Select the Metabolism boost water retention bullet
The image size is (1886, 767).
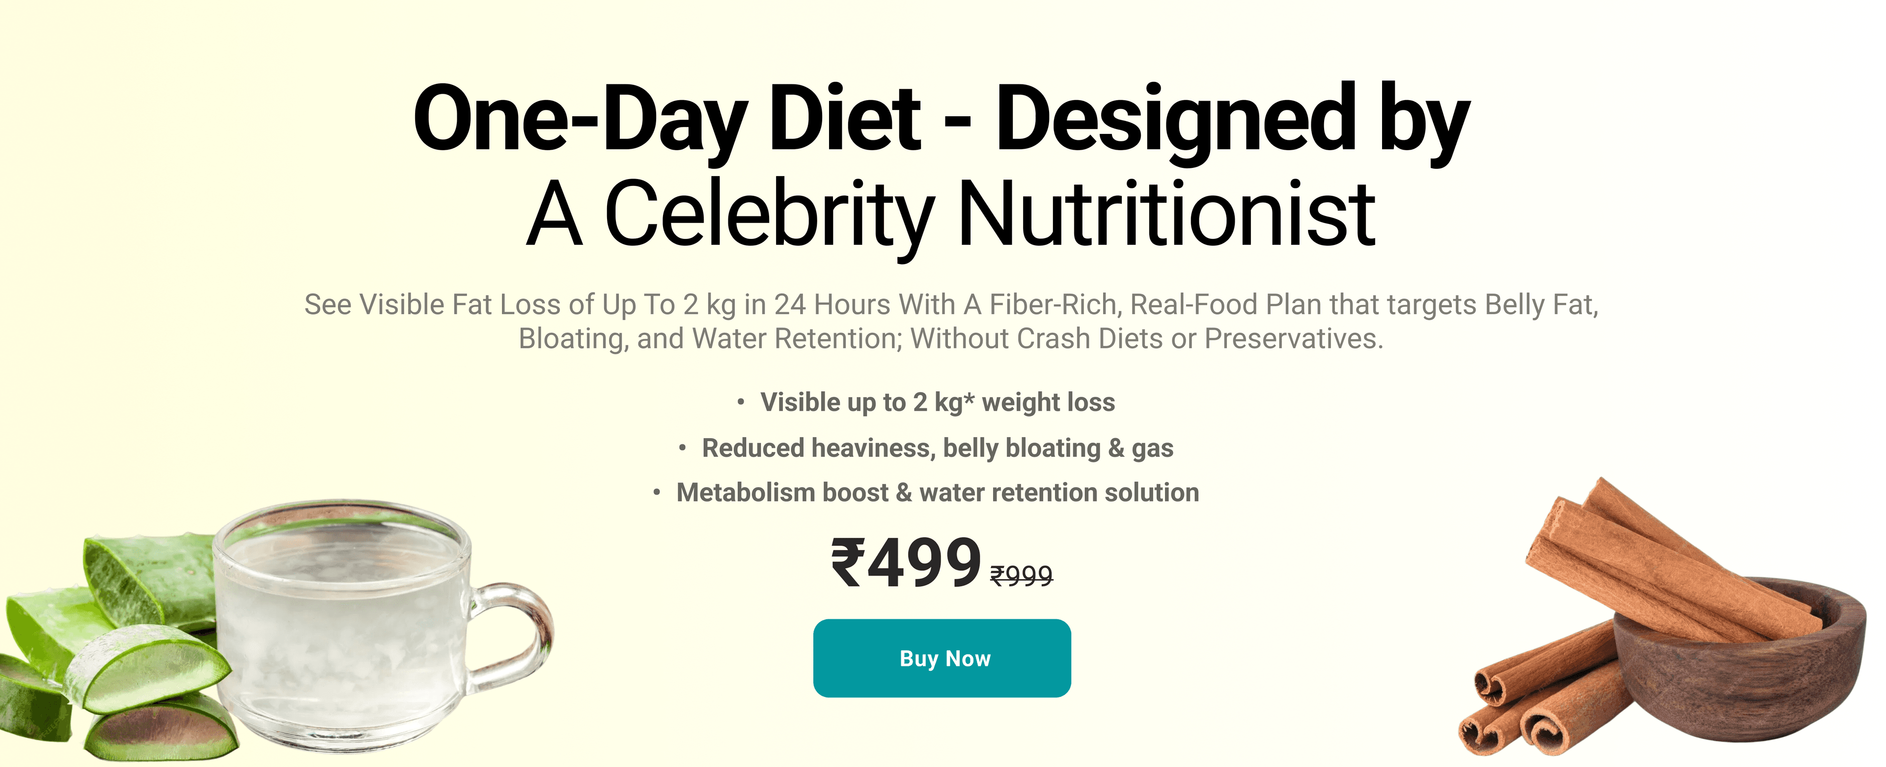[937, 493]
